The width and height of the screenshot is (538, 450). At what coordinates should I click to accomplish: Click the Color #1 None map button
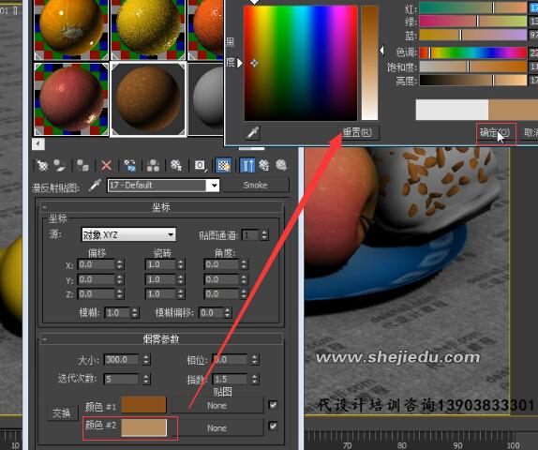[x=217, y=406]
